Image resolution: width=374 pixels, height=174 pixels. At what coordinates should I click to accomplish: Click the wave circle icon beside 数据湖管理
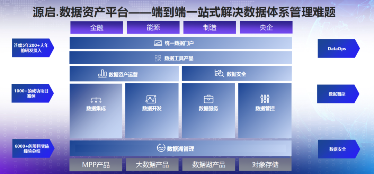click(x=161, y=148)
